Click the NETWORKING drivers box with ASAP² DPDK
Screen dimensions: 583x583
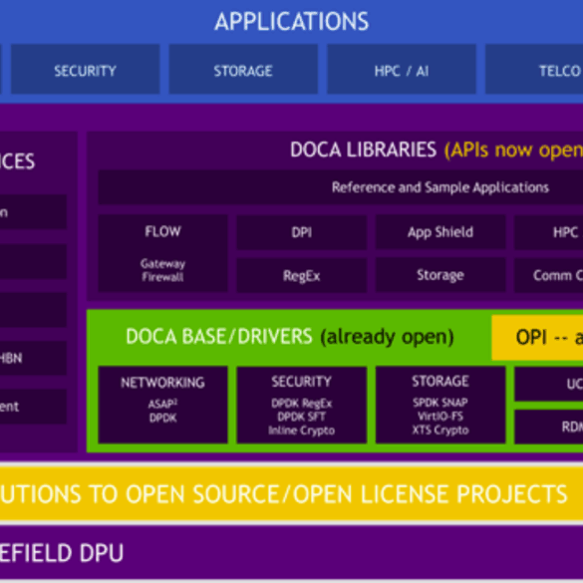162,405
